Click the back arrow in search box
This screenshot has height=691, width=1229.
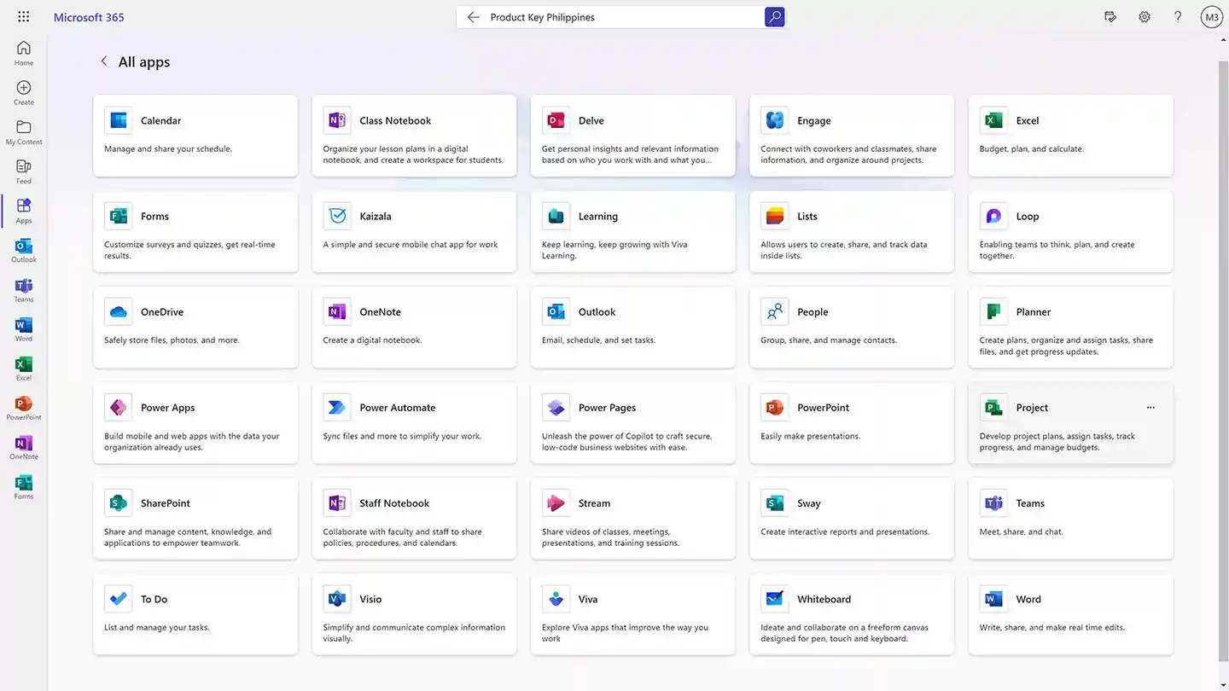(x=473, y=17)
